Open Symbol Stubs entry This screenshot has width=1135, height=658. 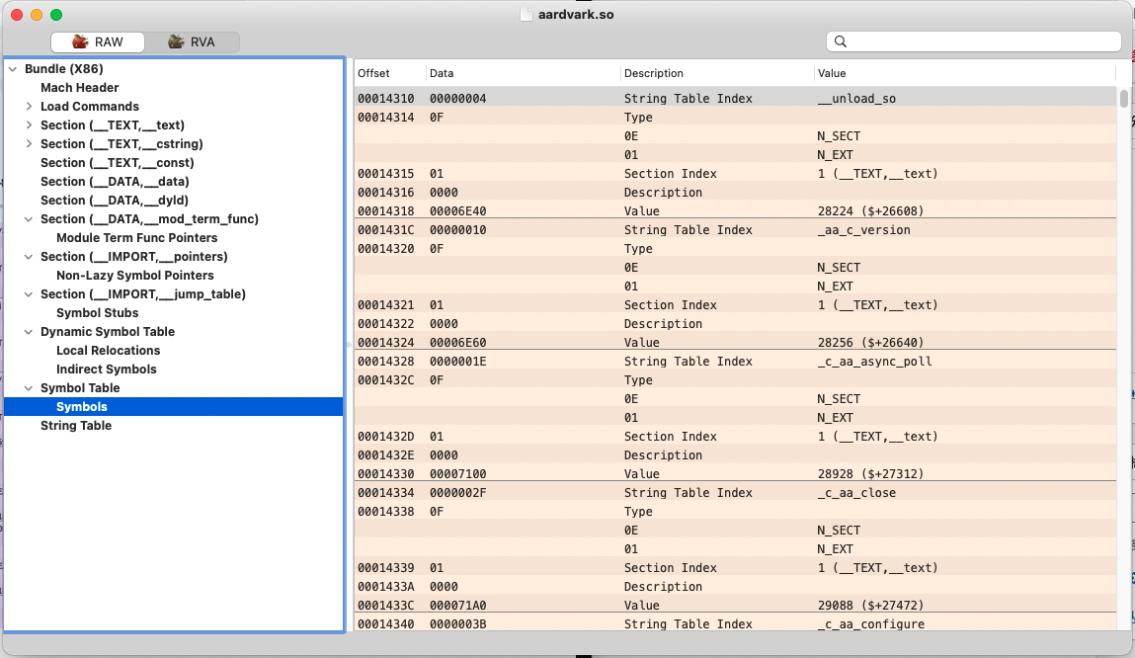pos(97,313)
